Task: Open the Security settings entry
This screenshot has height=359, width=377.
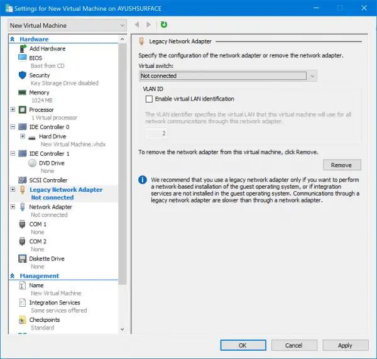Action: (x=40, y=75)
